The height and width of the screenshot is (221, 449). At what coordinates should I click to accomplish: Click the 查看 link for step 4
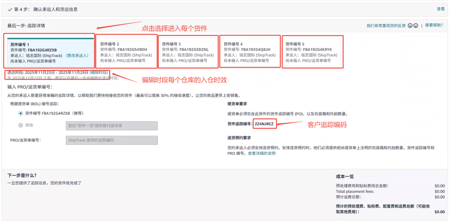coord(441,9)
